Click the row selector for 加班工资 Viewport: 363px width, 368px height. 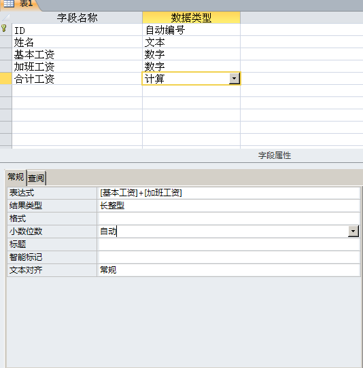pos(5,67)
